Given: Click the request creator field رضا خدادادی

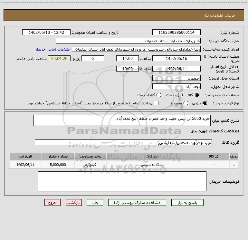Looking at the screenshot, I should pyautogui.click(x=136, y=49).
